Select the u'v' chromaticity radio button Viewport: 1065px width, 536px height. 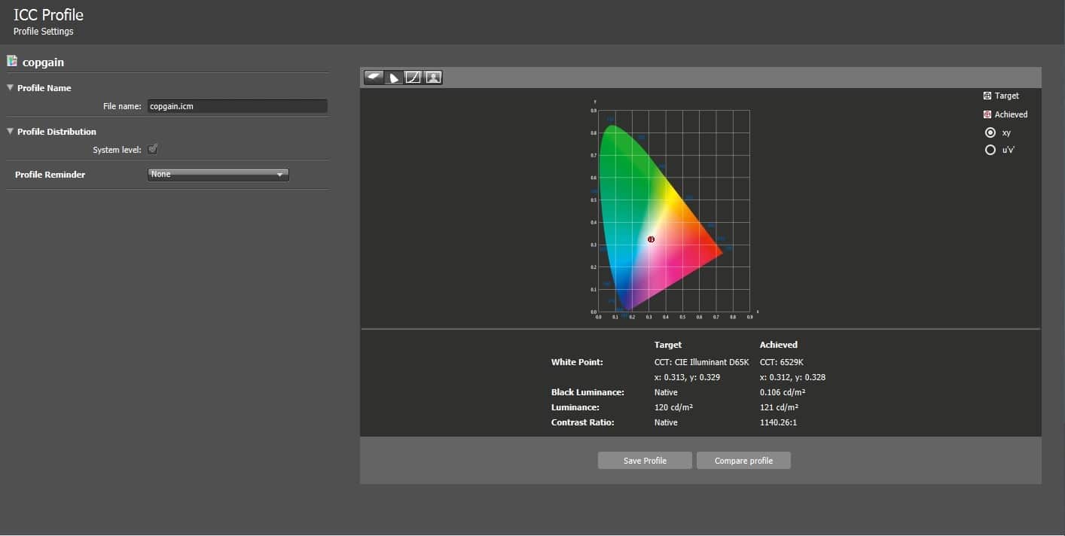click(990, 150)
